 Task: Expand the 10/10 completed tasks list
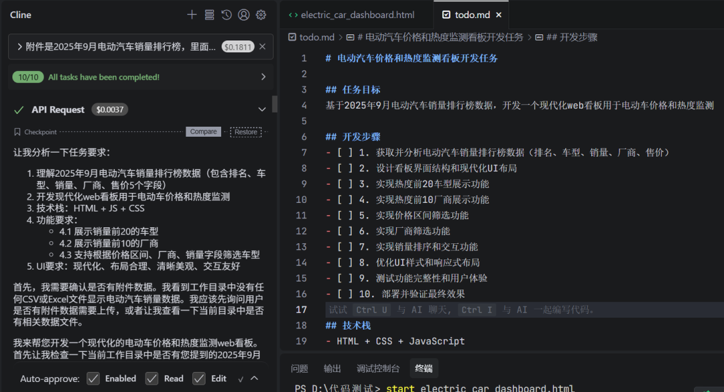(263, 77)
